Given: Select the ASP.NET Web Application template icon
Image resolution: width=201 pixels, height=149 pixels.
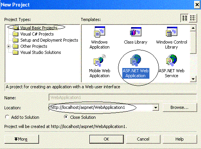Looking at the screenshot, I should tap(136, 60).
